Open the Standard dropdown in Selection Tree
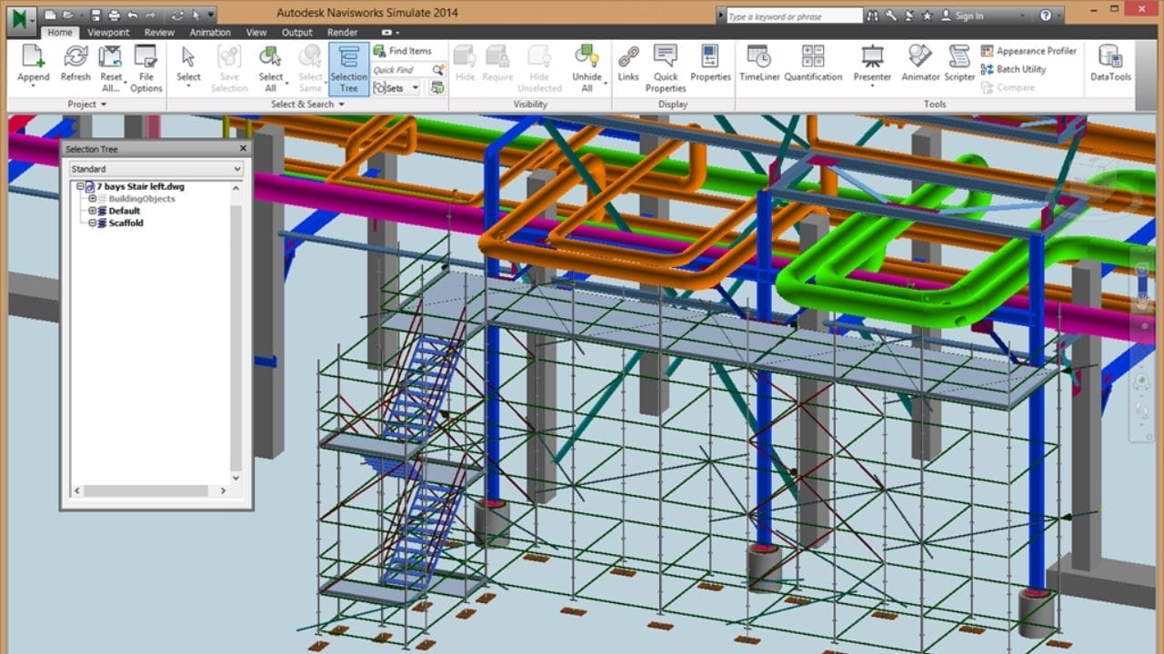1164x654 pixels. point(156,169)
